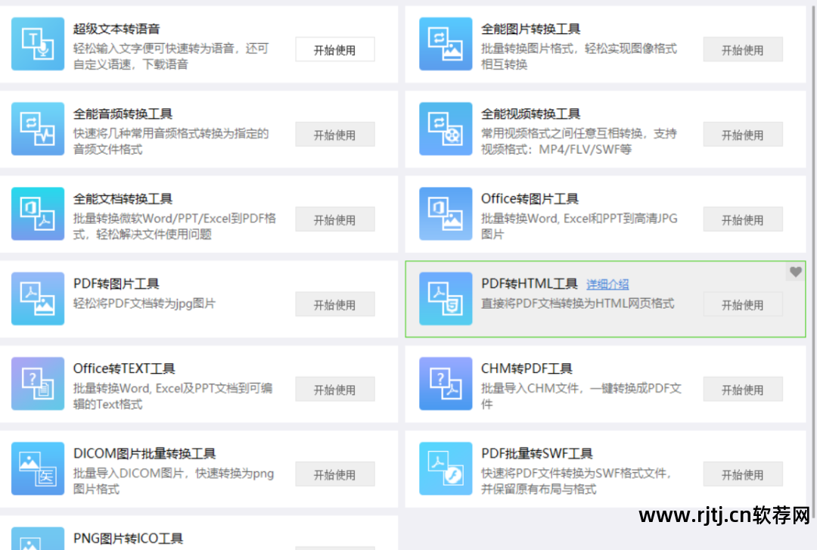Click description starting 轻松输入文字便可快速转为语音
This screenshot has width=817, height=550.
point(171,56)
